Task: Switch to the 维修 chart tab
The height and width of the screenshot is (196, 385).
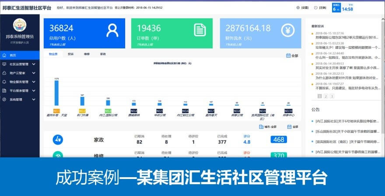Action: click(x=87, y=54)
